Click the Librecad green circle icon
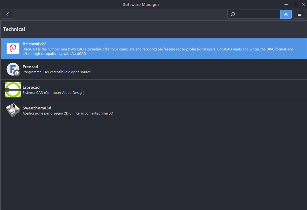307x210 pixels. [x=13, y=90]
